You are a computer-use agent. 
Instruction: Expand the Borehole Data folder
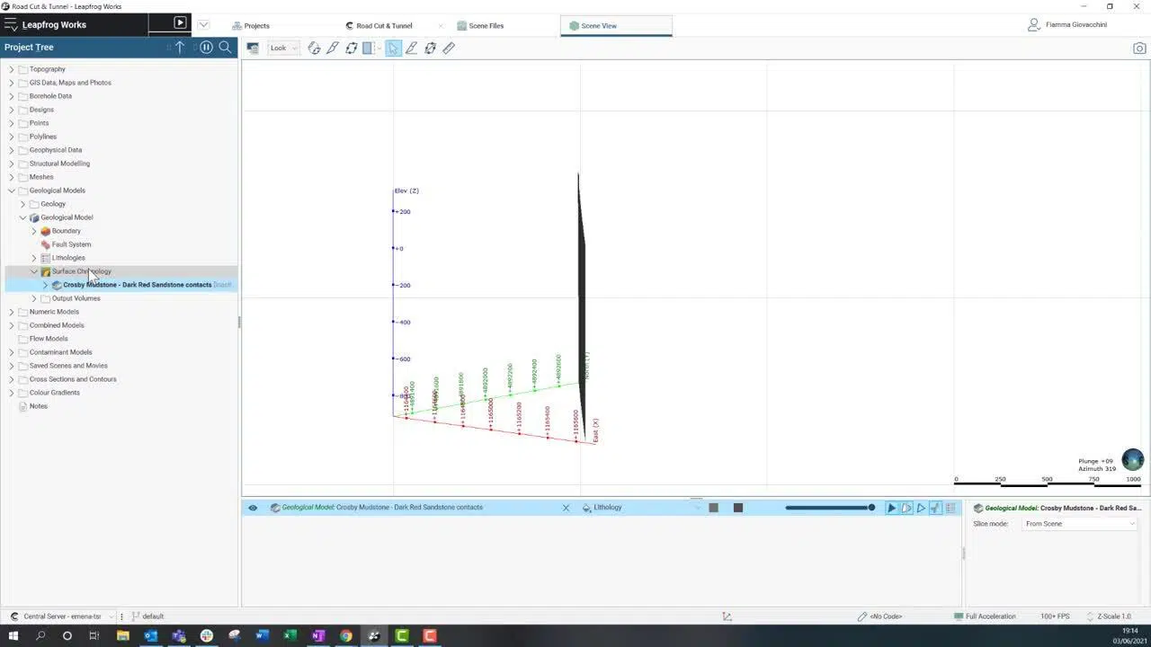12,96
